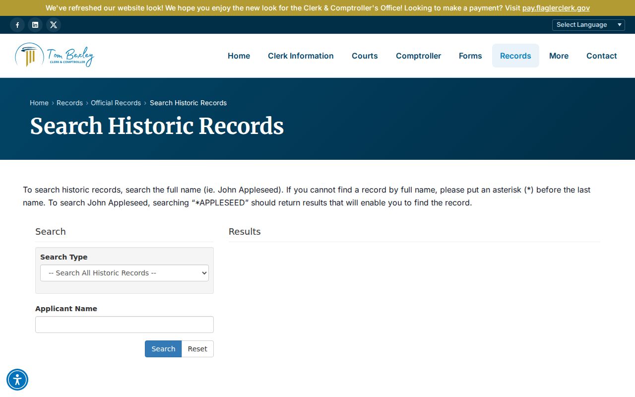Open the accessibility options button
This screenshot has height=397, width=635.
pyautogui.click(x=17, y=380)
